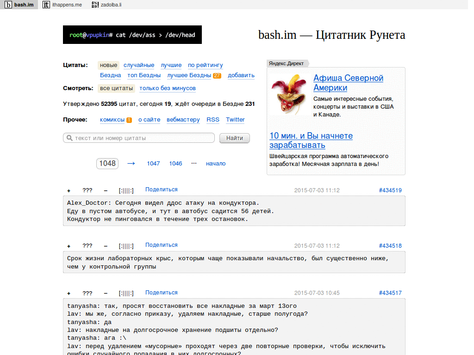The image size is (474, 355).
Task: Select 'все цитаты' view option
Action: [116, 88]
